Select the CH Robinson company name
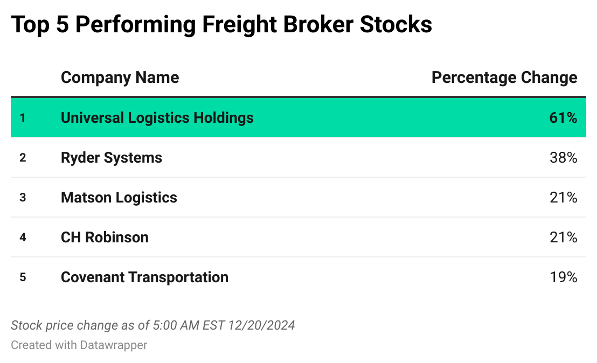Screen dimensions: 597x363 pos(105,238)
